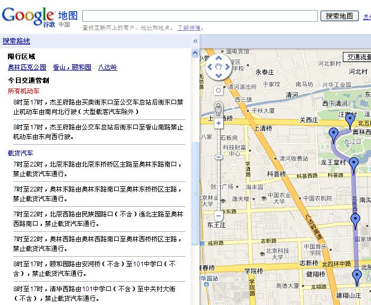Image resolution: width=371 pixels, height=305 pixels.
Task: Click the sidebar scroll-up arrow
Action: click(x=195, y=53)
